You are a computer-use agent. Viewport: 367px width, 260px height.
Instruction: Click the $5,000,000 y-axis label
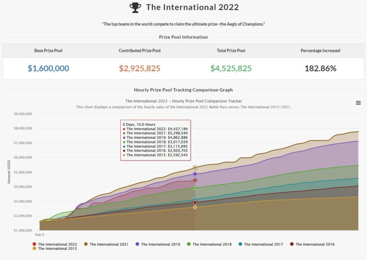pyautogui.click(x=23, y=172)
